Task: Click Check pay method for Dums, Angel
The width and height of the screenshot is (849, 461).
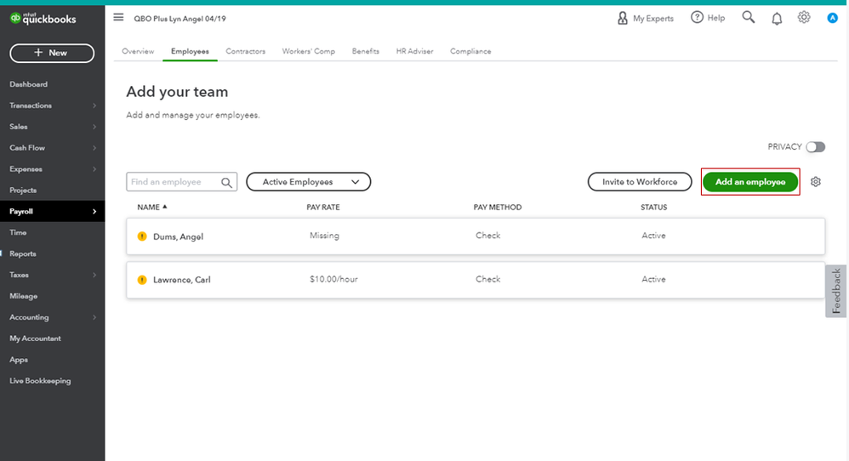Action: tap(487, 236)
